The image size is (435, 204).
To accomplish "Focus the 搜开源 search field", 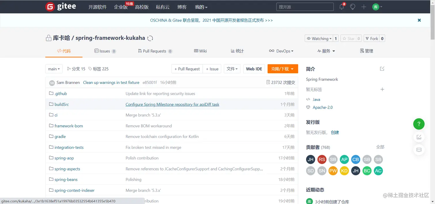I will [305, 7].
